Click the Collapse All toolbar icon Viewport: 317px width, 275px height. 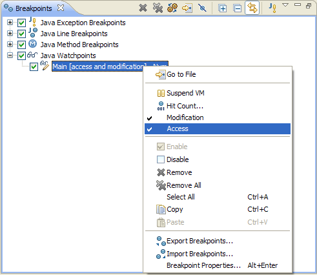click(x=238, y=8)
